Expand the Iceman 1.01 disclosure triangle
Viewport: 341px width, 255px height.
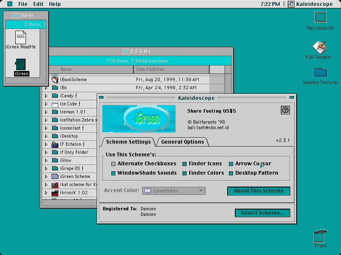coord(46,112)
